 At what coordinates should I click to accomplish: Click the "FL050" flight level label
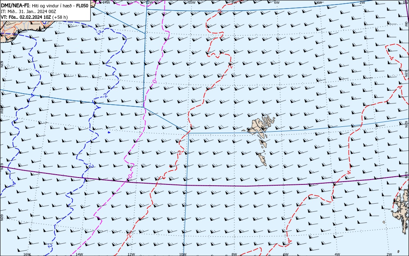(x=82, y=6)
